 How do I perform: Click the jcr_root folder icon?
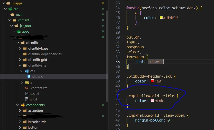(16, 26)
